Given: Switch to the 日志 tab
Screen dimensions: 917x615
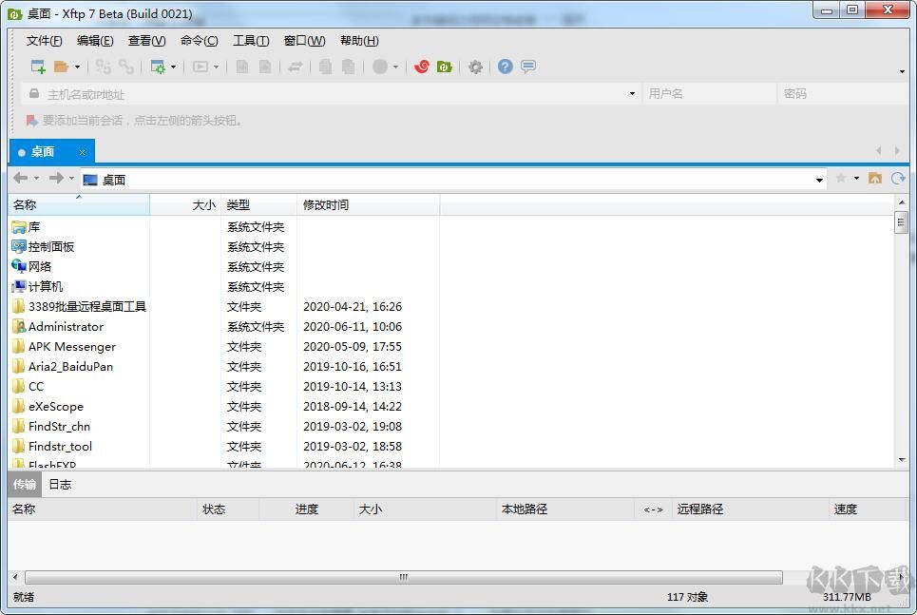Looking at the screenshot, I should pos(60,484).
